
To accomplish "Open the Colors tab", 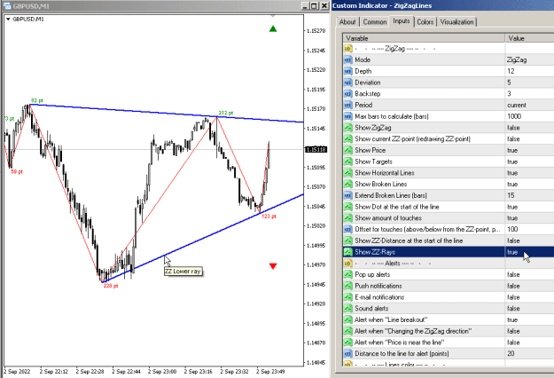I will 425,22.
